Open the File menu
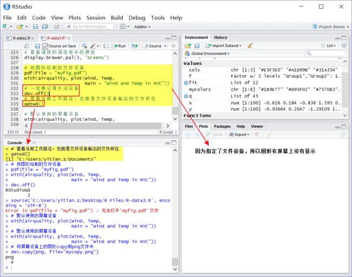 pyautogui.click(x=7, y=17)
